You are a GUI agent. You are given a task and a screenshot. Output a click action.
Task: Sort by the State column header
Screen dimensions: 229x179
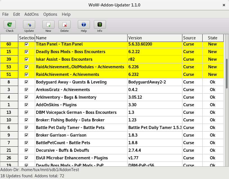(213, 38)
